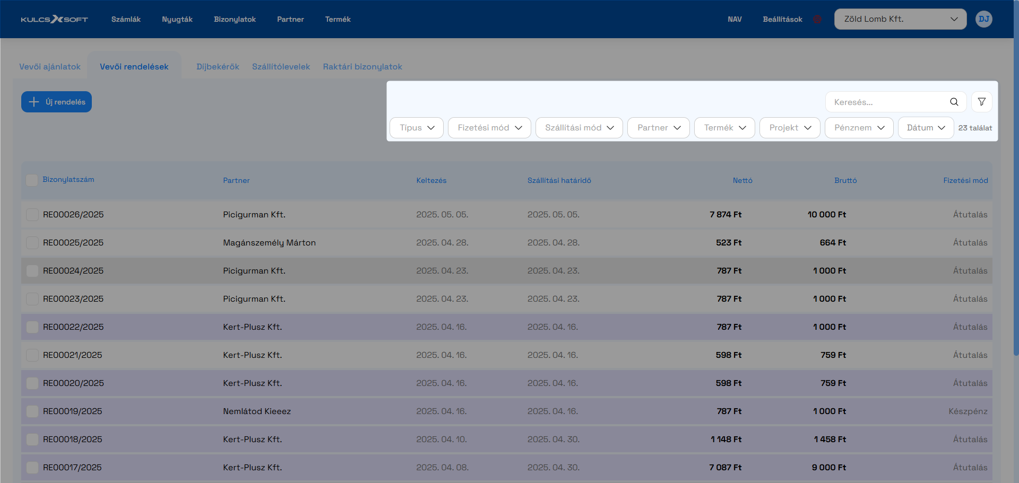Tick the select-all checkbox in table header
The width and height of the screenshot is (1019, 483).
point(32,180)
